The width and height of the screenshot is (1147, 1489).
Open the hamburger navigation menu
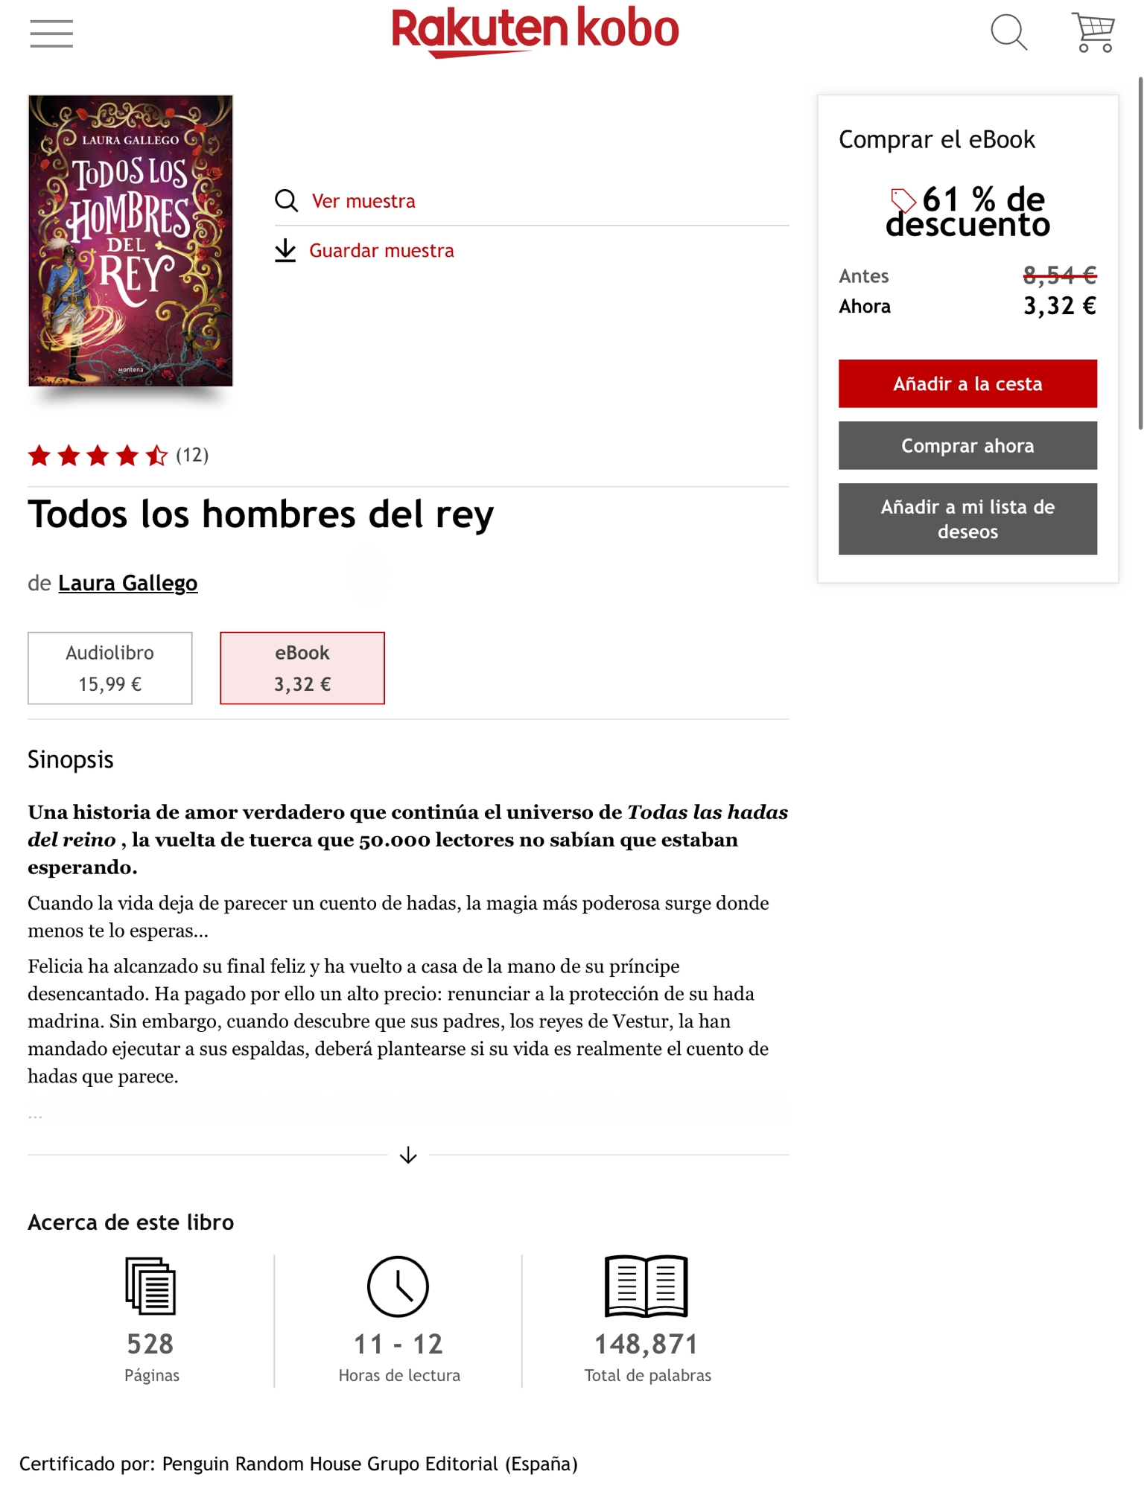(x=51, y=34)
